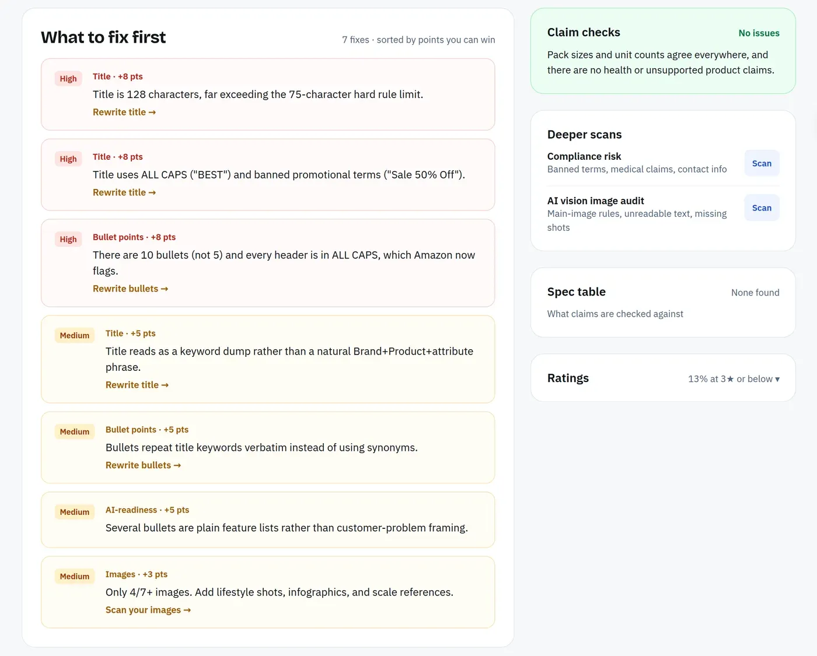Viewport: 817px width, 656px height.
Task: Click Rewrite title under the ALL CAPS "BEST" fix
Action: (124, 192)
